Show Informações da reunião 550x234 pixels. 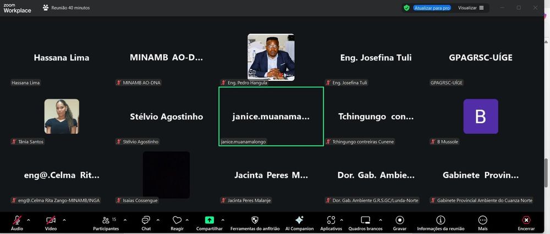(x=441, y=222)
